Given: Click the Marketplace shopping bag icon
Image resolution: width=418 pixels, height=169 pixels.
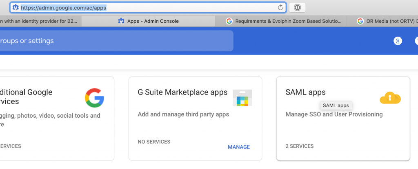Looking at the screenshot, I should tap(242, 98).
